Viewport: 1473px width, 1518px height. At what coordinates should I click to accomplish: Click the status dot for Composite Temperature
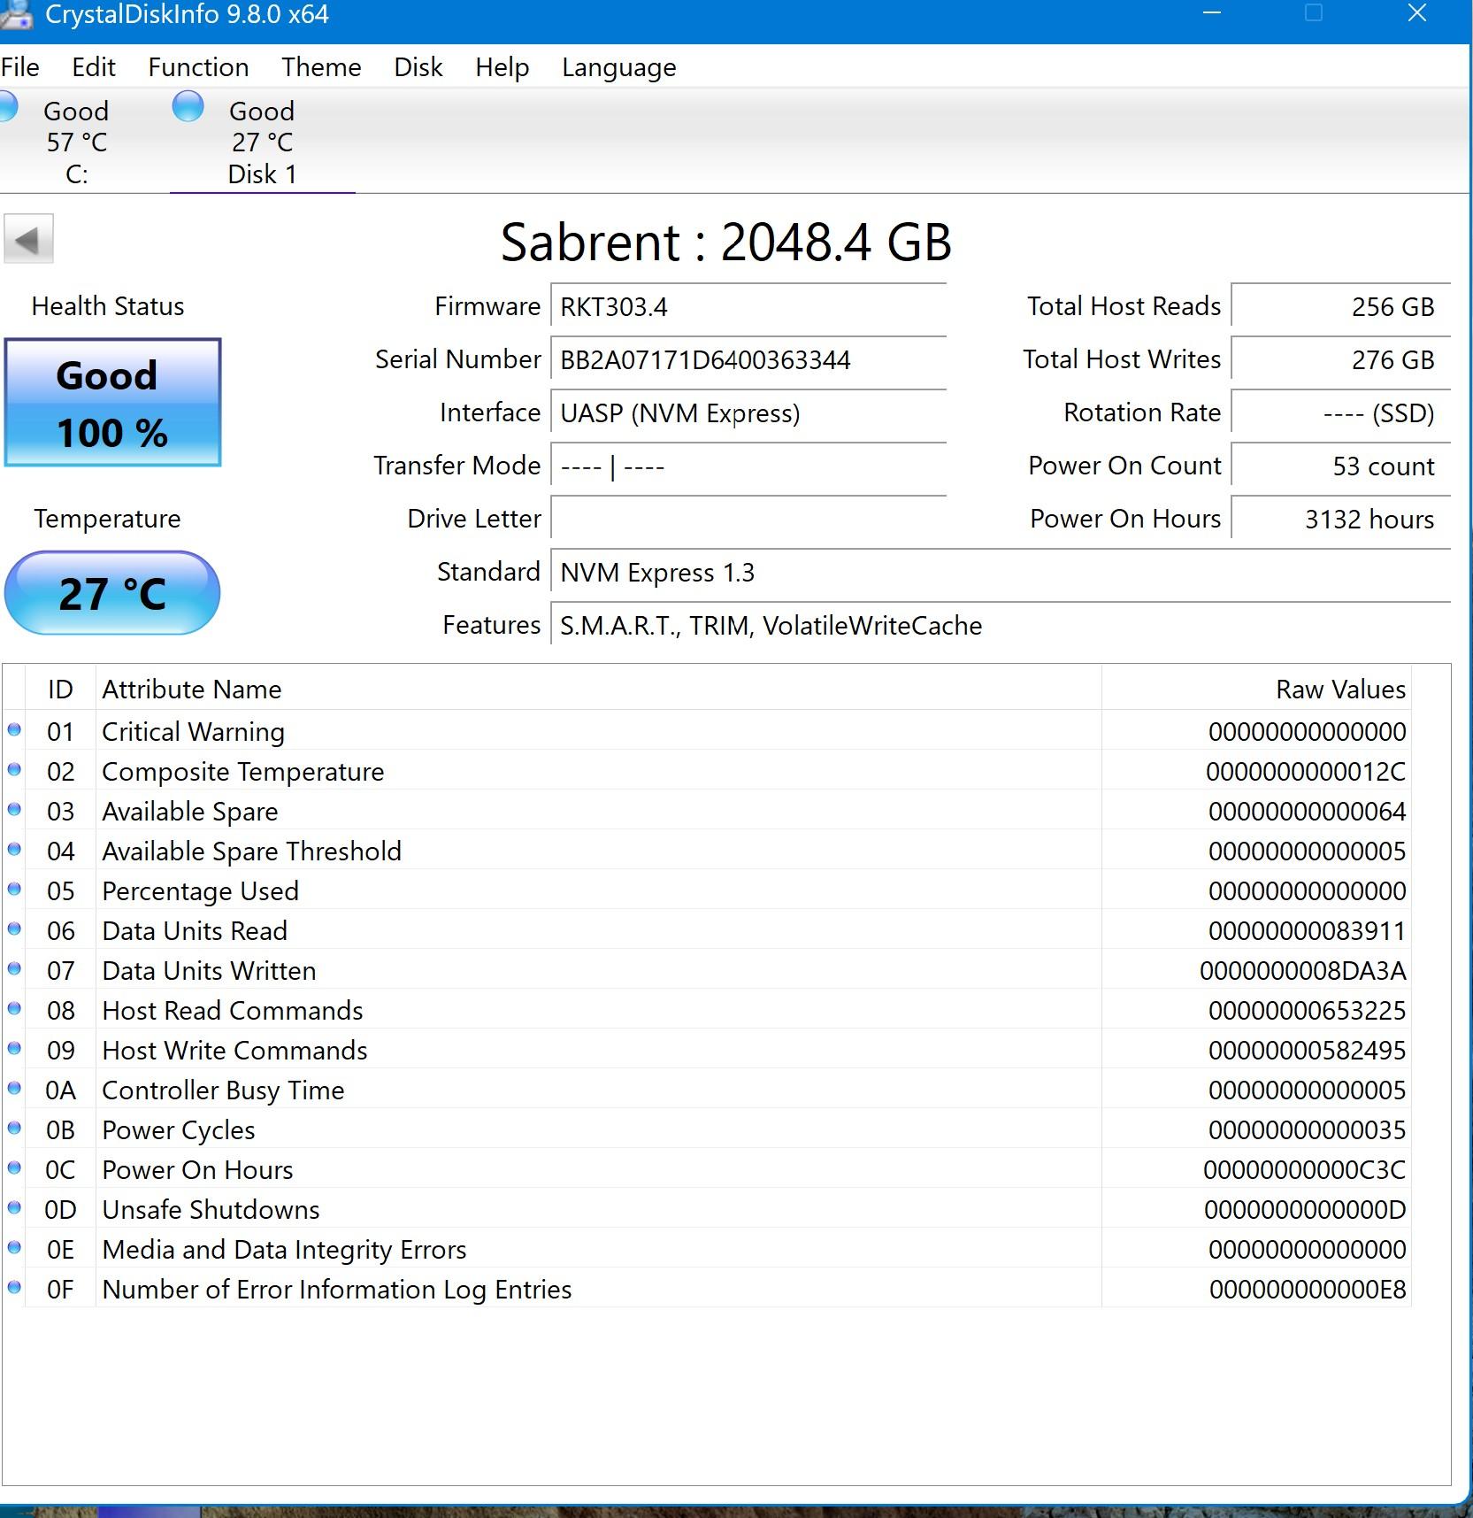[14, 770]
